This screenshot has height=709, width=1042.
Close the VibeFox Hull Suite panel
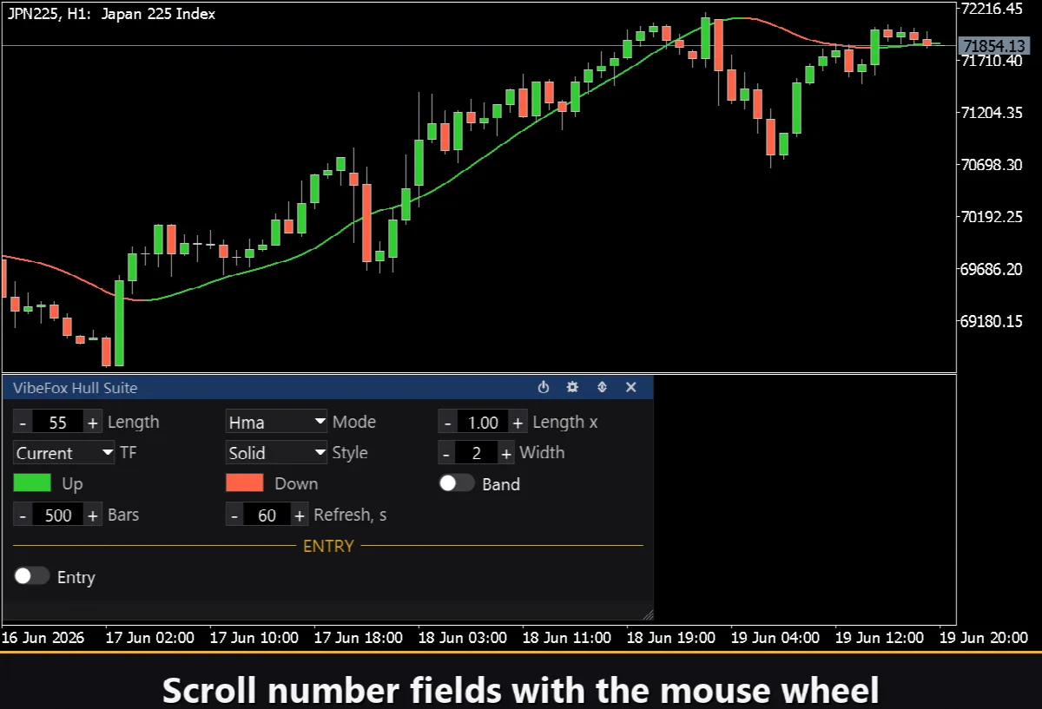click(x=631, y=387)
